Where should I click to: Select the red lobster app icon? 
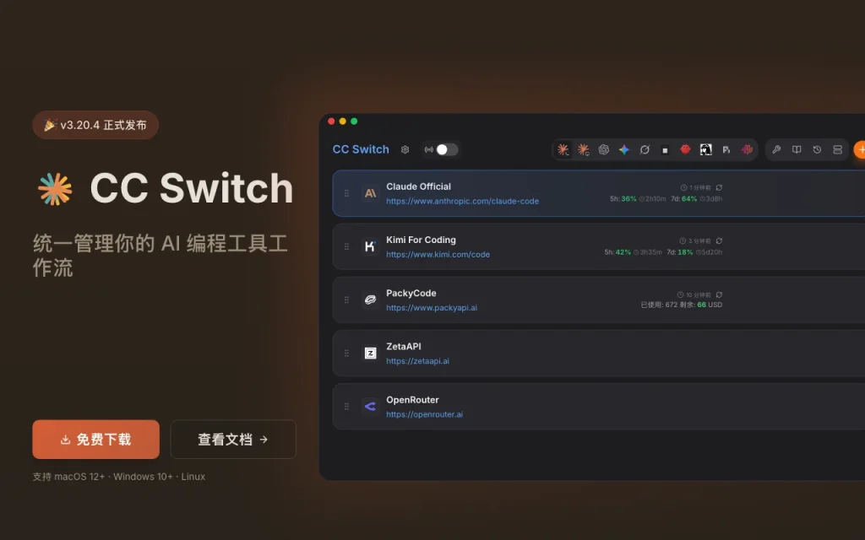click(x=685, y=149)
